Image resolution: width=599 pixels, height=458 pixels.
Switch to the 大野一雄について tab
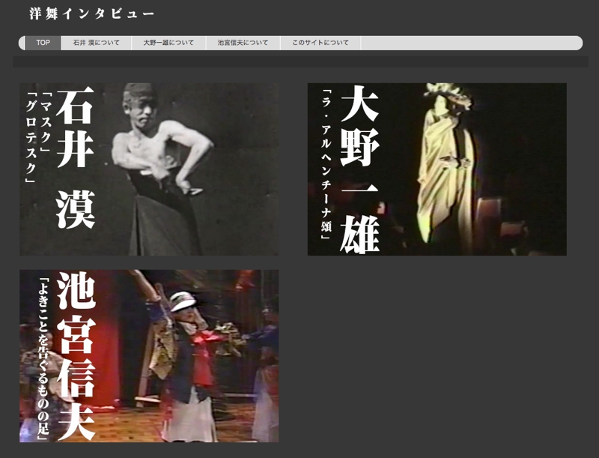click(x=168, y=43)
